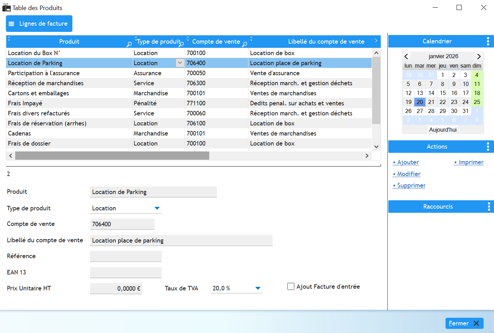Open the Actions panel three-dot menu

tap(488, 147)
